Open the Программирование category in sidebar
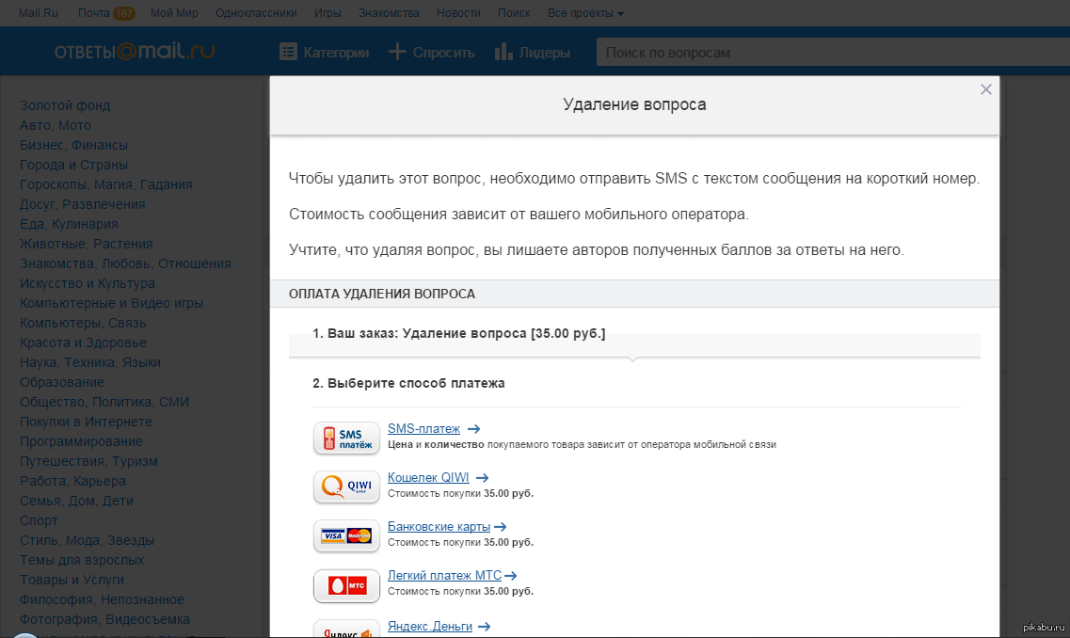This screenshot has height=638, width=1070. (81, 441)
